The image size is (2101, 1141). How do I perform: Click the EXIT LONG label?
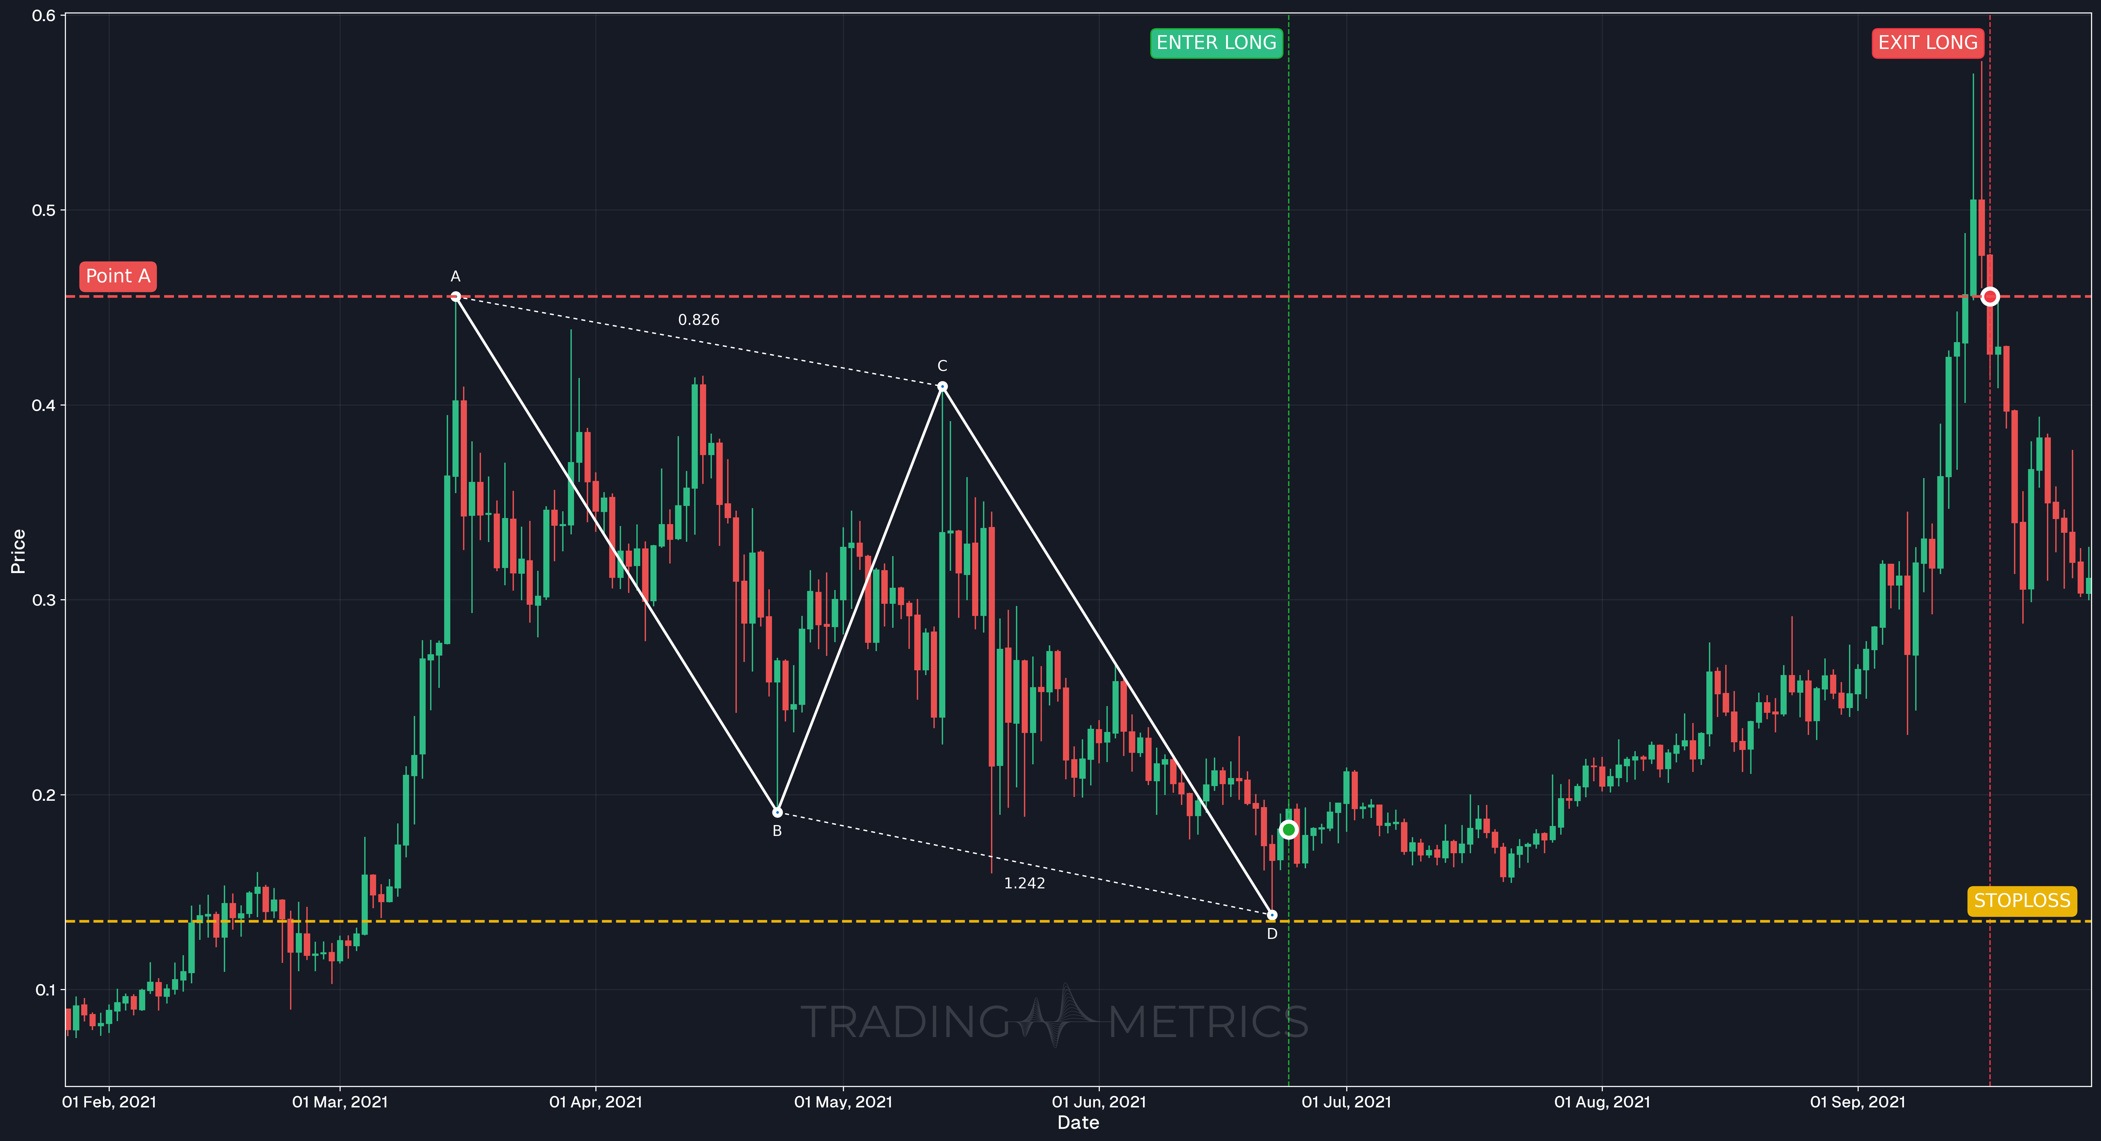click(x=1928, y=43)
